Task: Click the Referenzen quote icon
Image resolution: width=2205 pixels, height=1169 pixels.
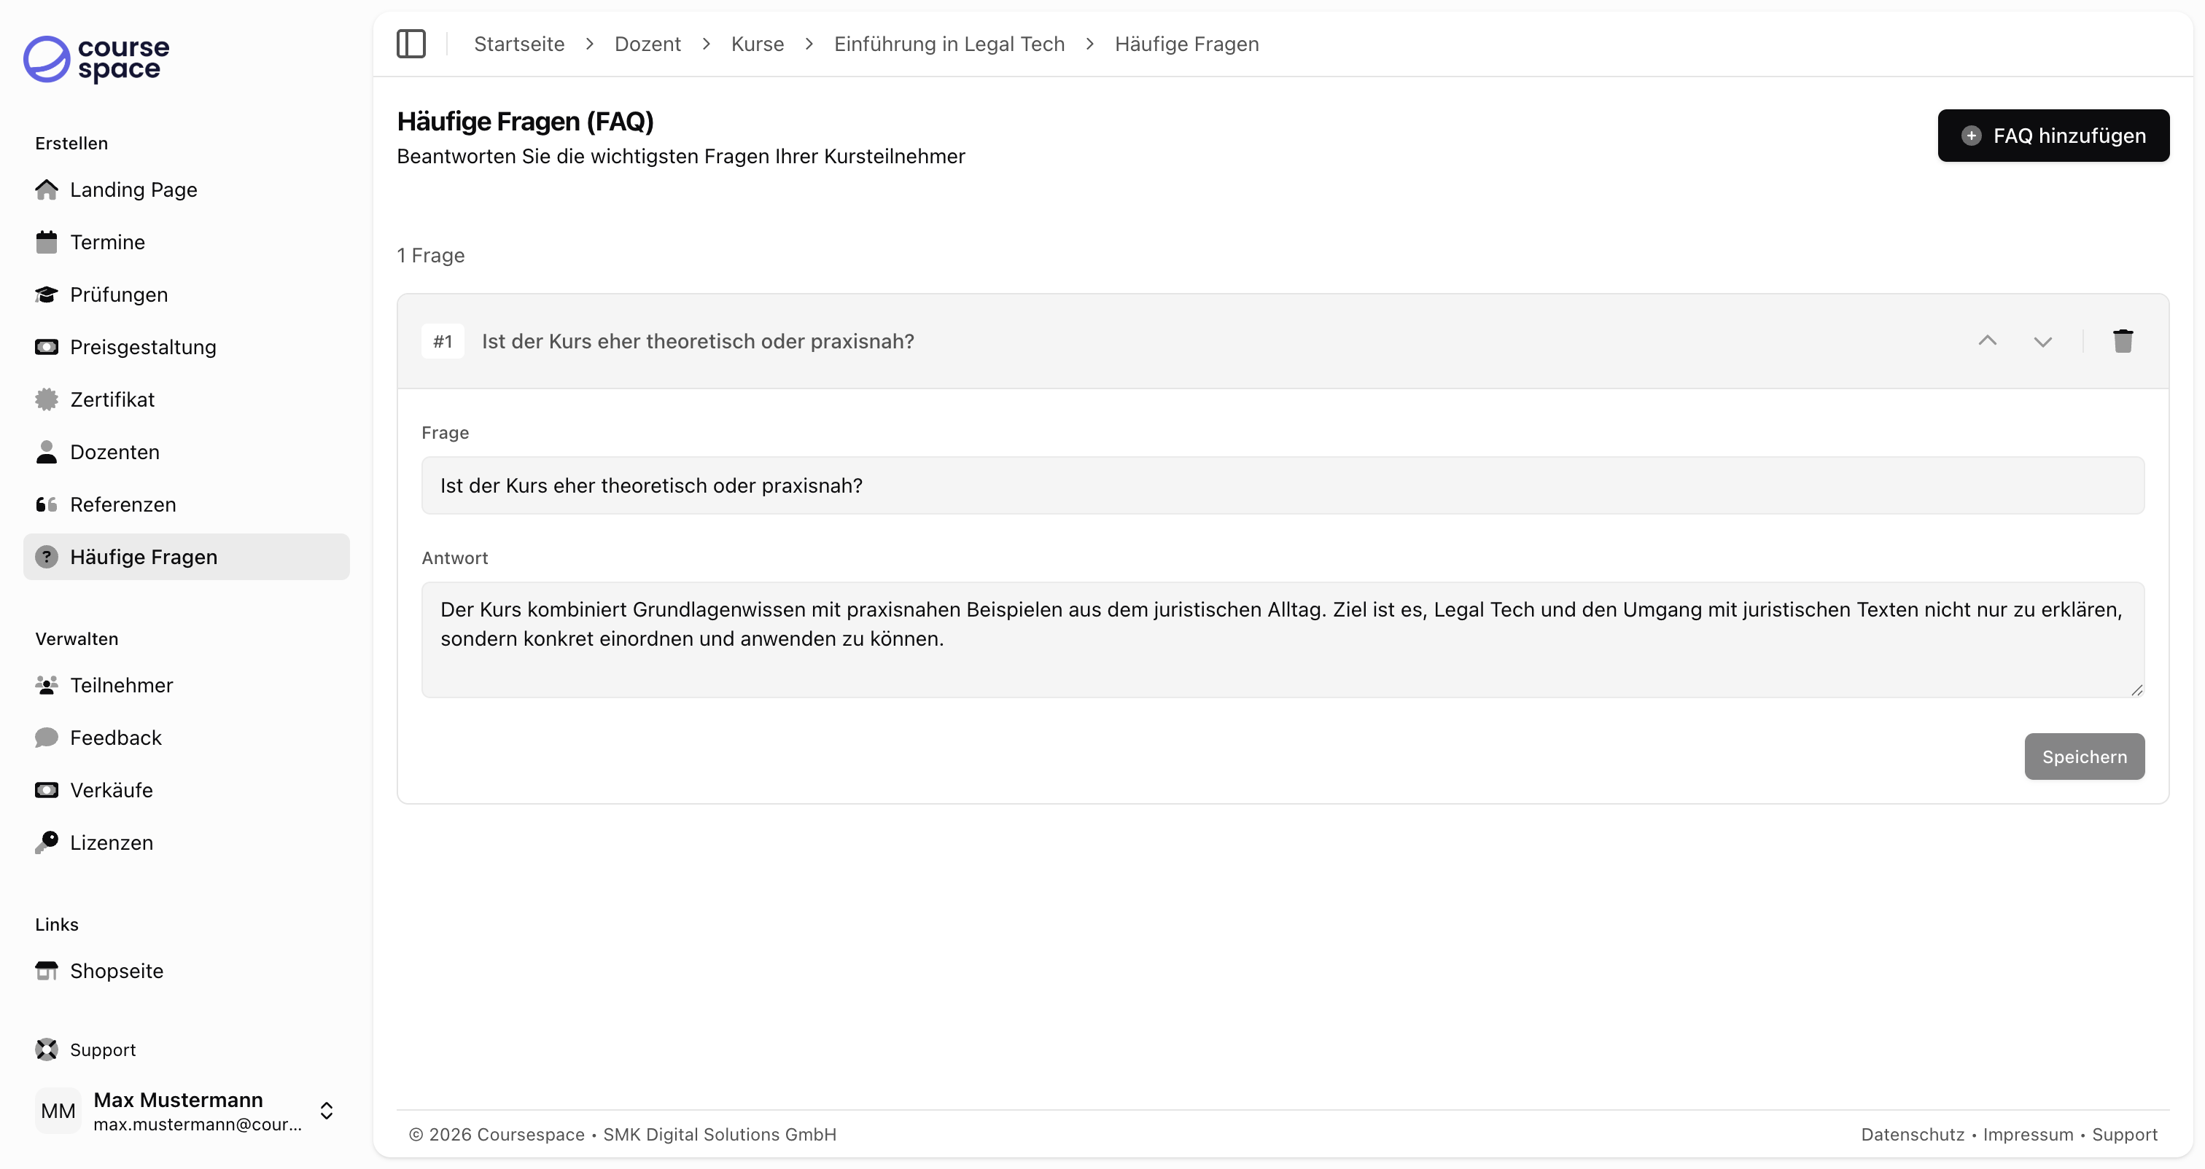Action: tap(47, 504)
